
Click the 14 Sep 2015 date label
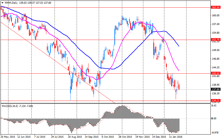click(x=92, y=137)
